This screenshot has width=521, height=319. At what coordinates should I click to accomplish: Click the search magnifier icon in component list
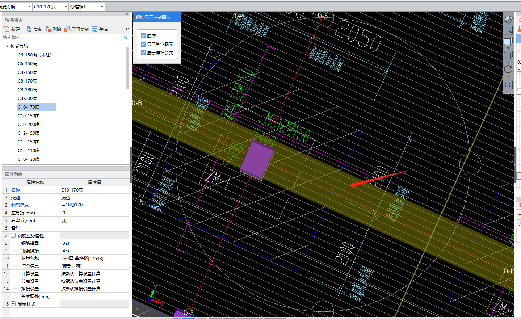point(125,37)
